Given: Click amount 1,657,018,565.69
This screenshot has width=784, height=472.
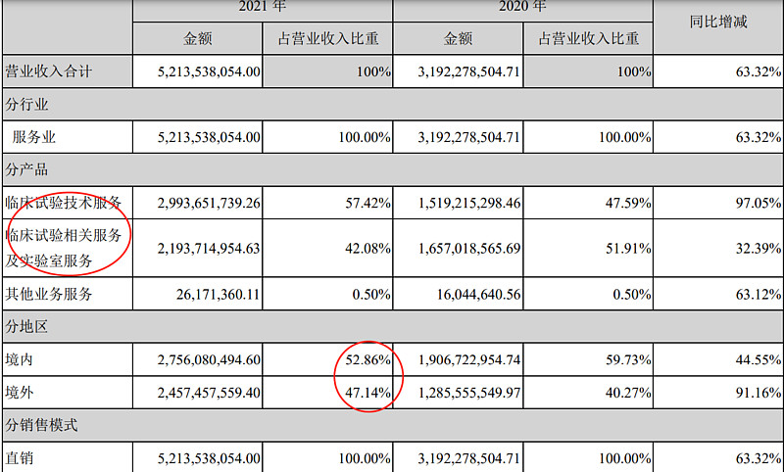Looking at the screenshot, I should point(469,249).
